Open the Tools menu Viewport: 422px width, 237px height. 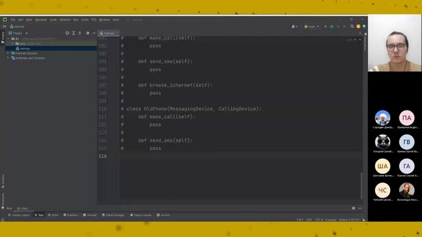coord(85,20)
